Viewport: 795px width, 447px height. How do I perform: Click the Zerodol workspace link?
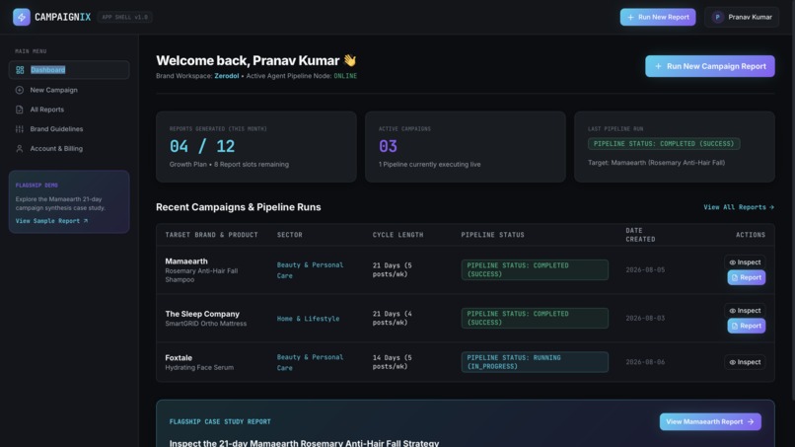[226, 76]
